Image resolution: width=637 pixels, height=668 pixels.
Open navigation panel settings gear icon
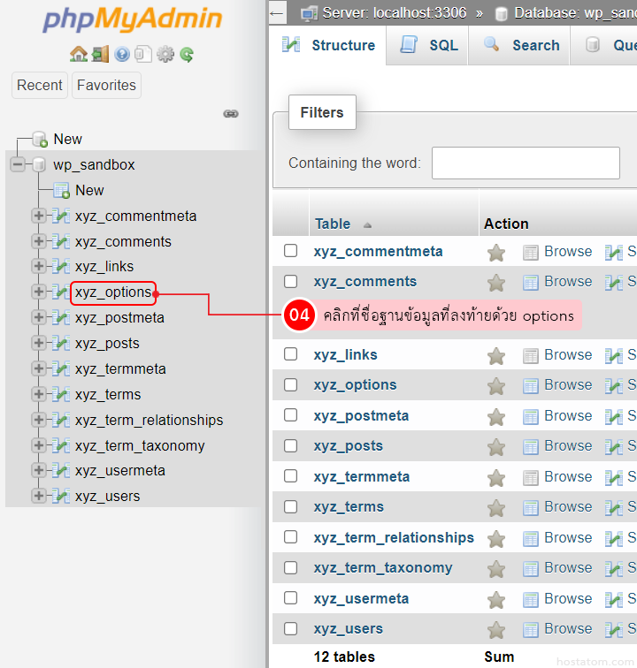coord(165,55)
